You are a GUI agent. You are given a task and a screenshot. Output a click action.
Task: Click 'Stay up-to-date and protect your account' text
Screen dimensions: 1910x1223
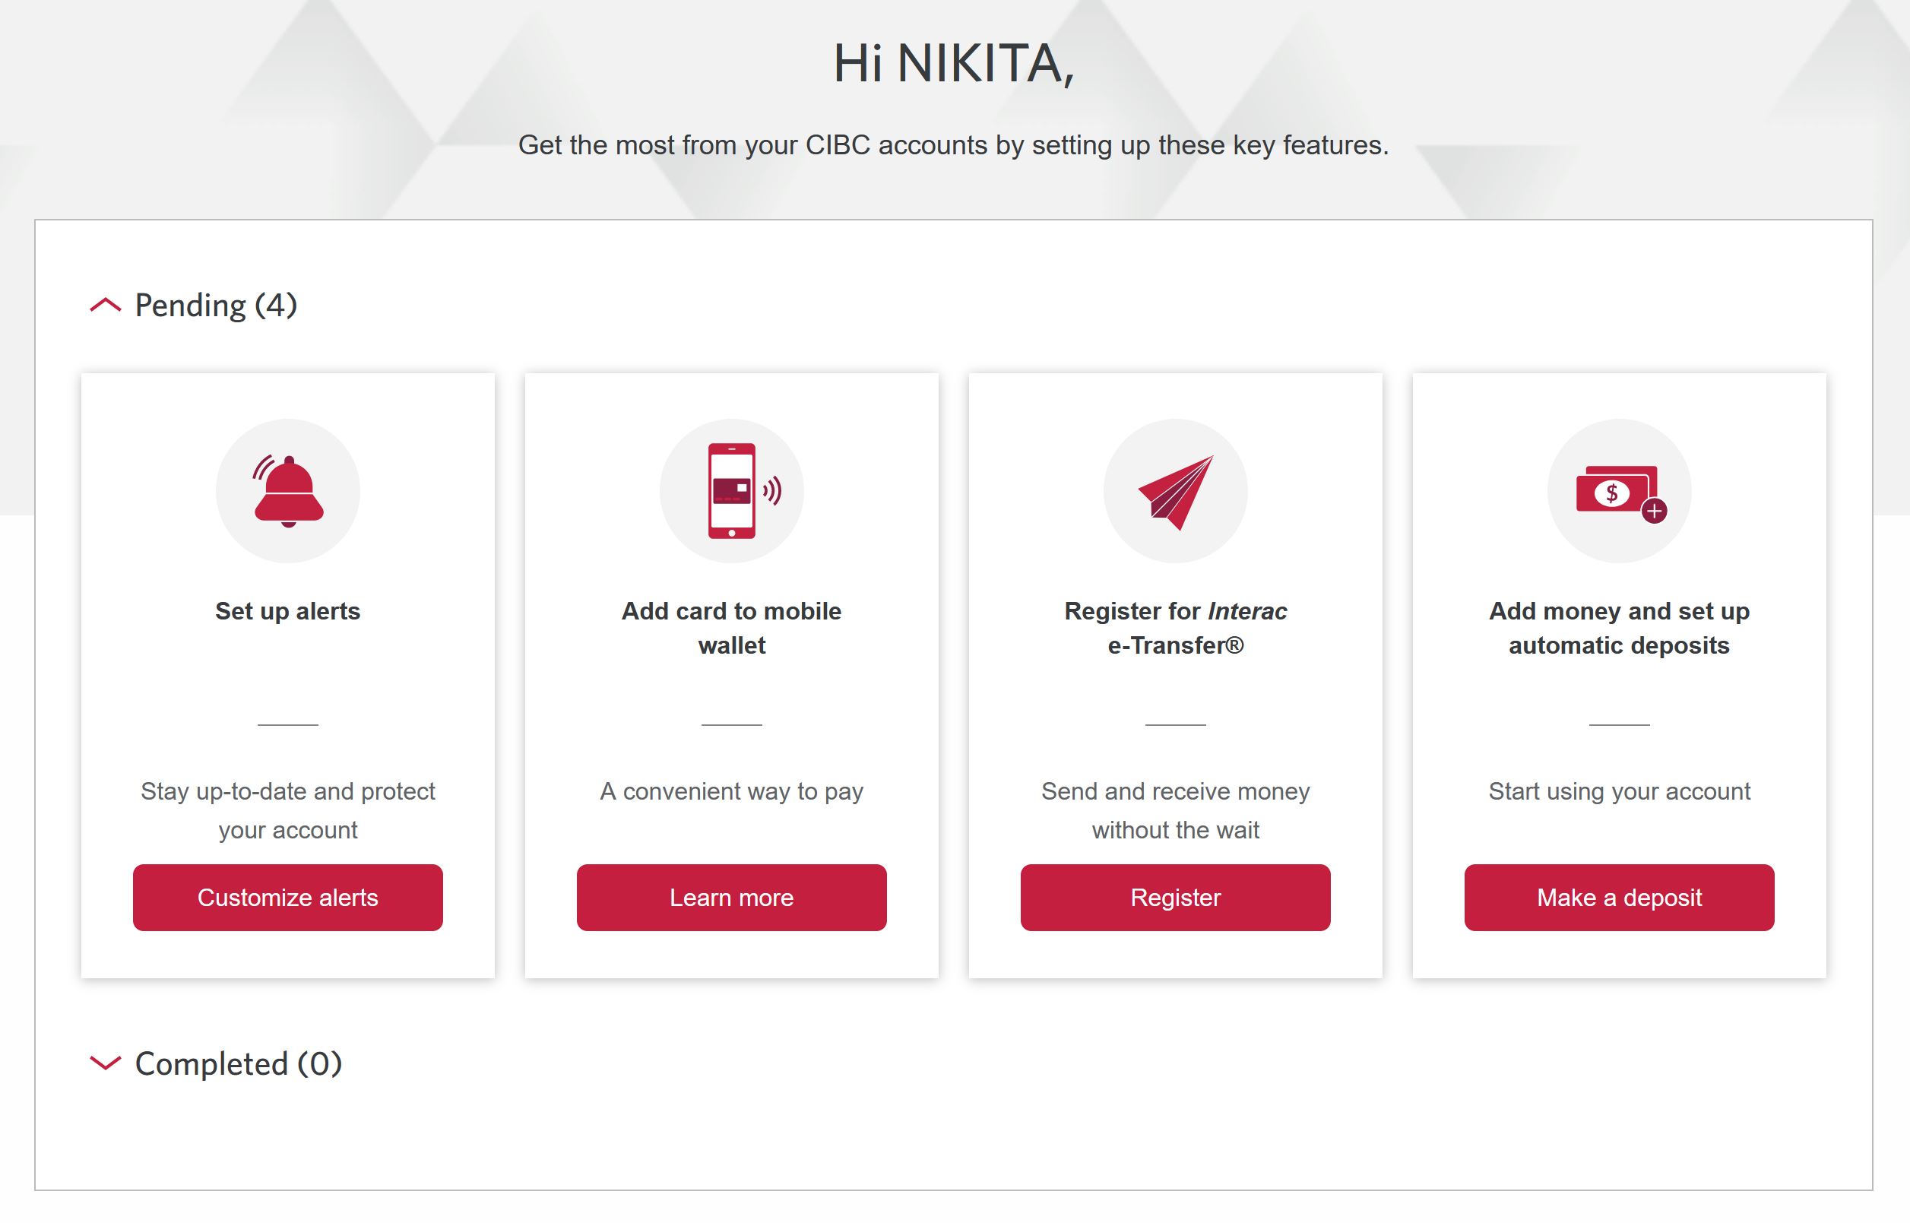pyautogui.click(x=287, y=810)
